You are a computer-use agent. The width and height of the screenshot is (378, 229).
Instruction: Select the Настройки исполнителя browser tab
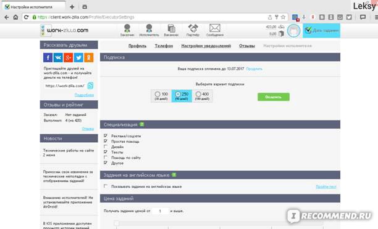coord(33,7)
